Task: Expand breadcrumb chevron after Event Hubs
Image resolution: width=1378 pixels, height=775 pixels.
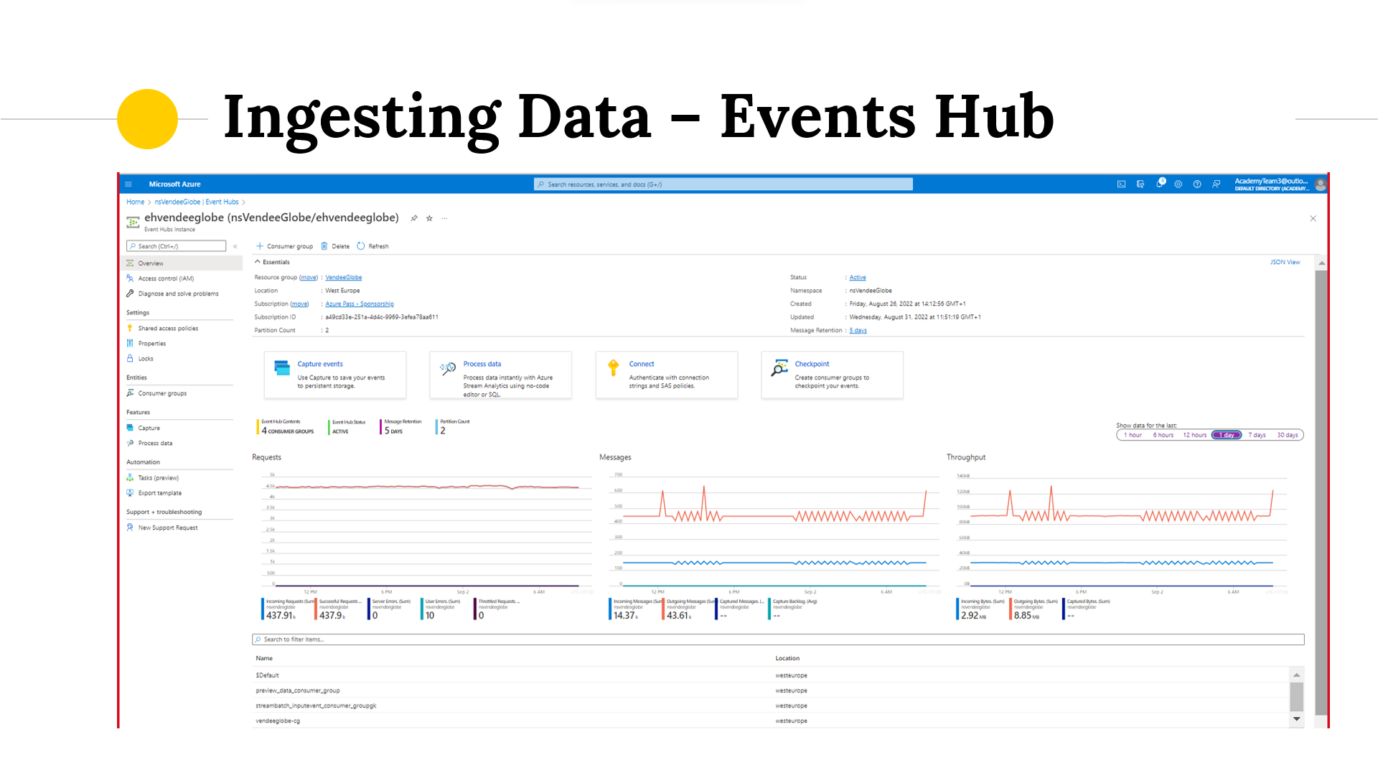Action: (x=244, y=202)
